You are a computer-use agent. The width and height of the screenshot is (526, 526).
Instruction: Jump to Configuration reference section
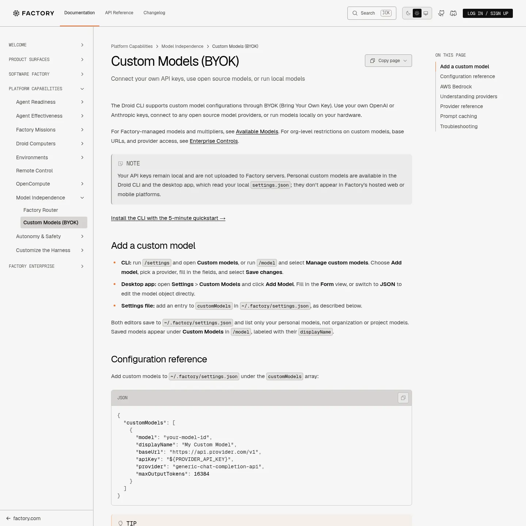[468, 76]
